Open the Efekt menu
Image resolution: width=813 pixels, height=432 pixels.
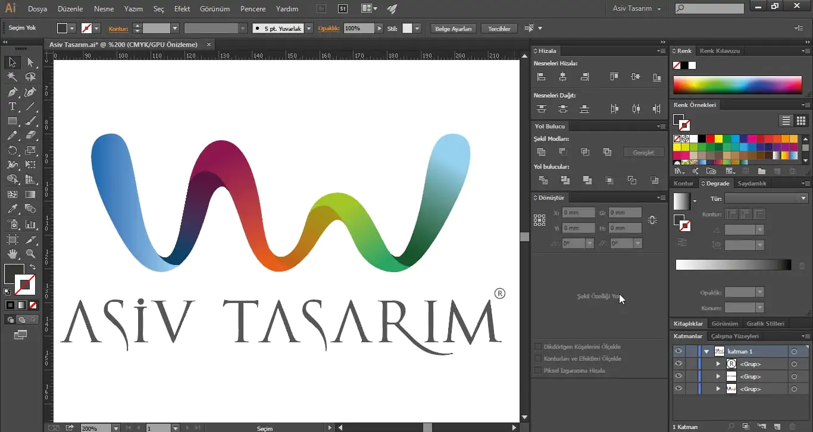[x=182, y=9]
